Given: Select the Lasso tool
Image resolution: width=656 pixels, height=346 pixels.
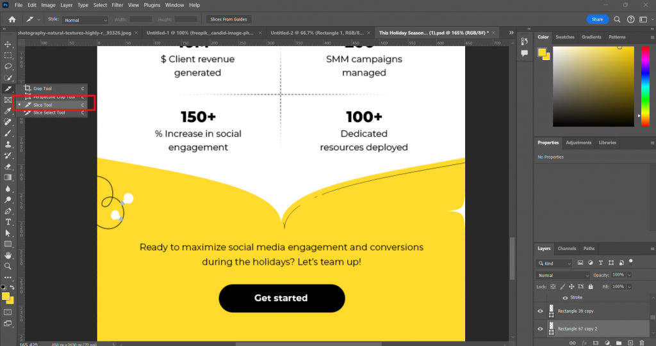Looking at the screenshot, I should [x=8, y=67].
